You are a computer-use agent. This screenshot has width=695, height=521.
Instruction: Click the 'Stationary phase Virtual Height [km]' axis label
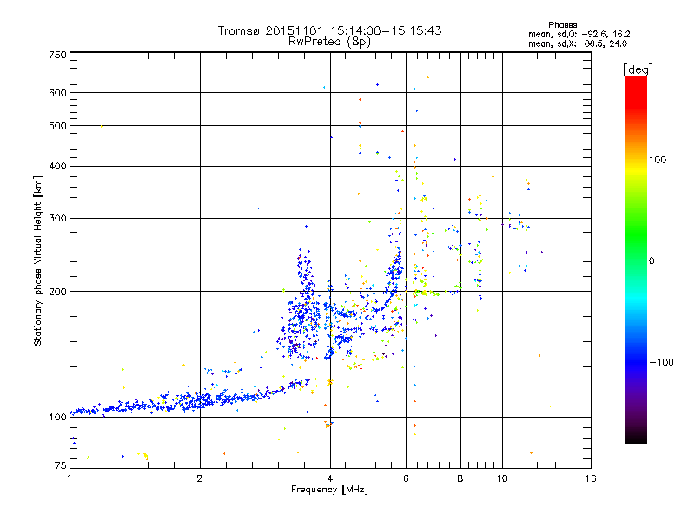38,261
